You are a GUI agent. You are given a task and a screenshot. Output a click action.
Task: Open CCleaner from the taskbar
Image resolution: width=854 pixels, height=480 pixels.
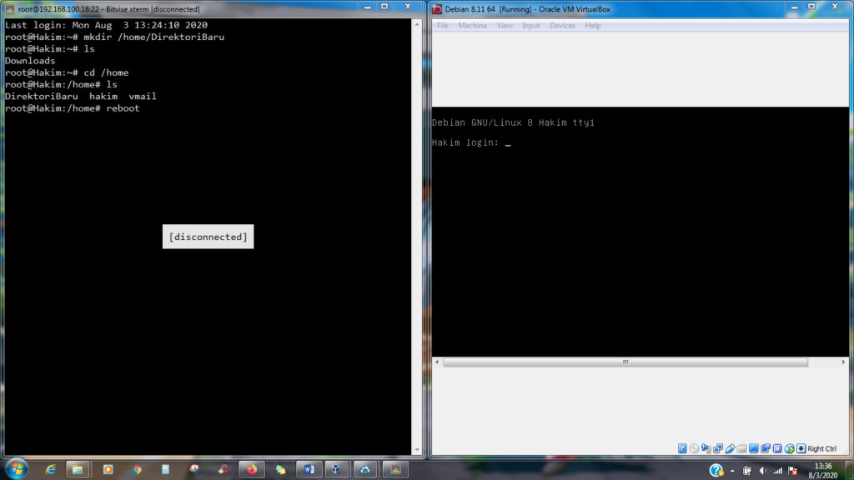tap(224, 469)
